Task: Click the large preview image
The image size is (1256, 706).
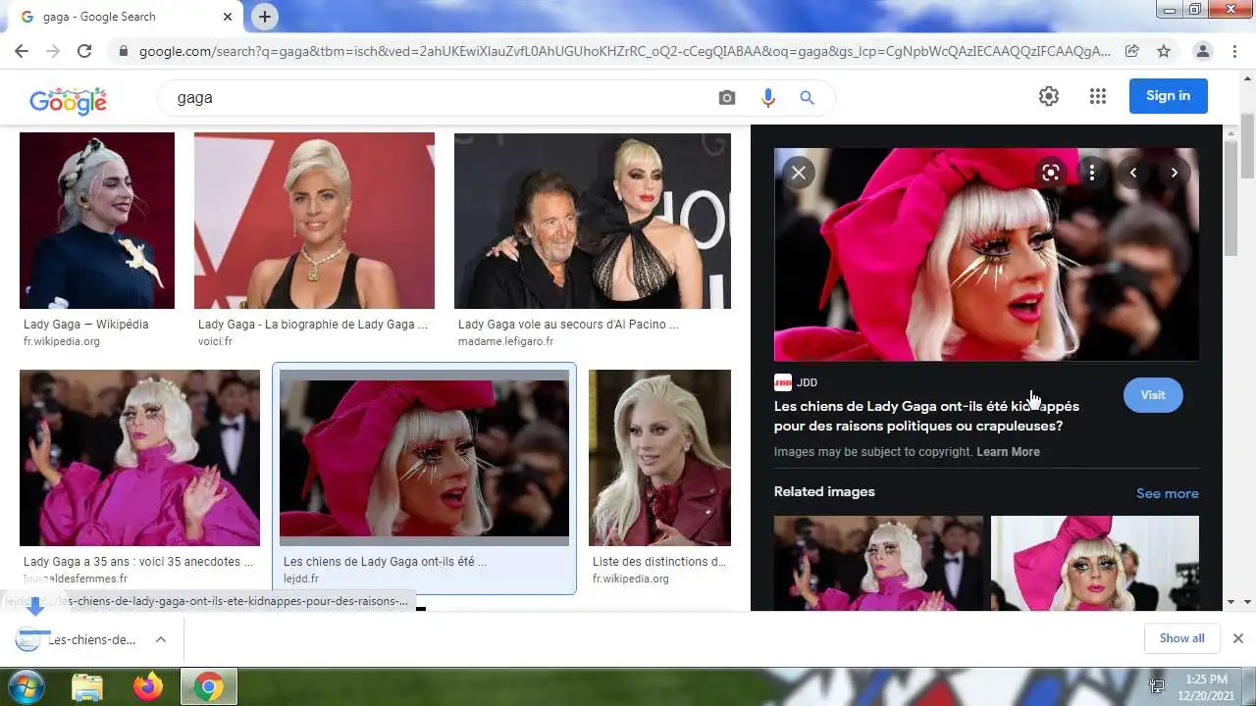Action: (986, 255)
